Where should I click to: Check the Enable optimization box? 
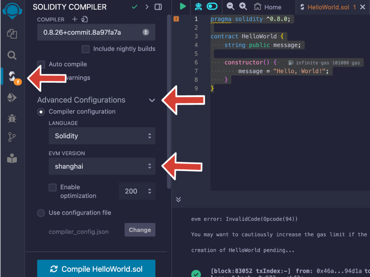53,188
